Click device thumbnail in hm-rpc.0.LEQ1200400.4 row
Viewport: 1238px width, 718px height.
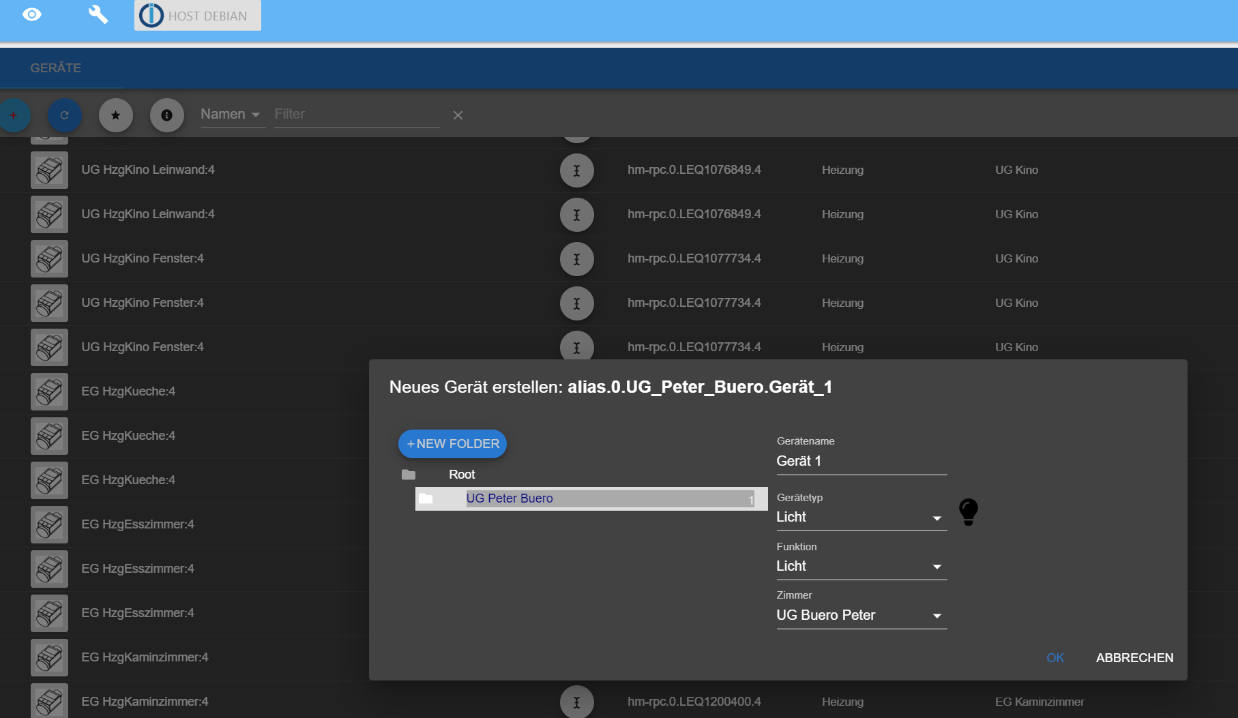coord(49,700)
